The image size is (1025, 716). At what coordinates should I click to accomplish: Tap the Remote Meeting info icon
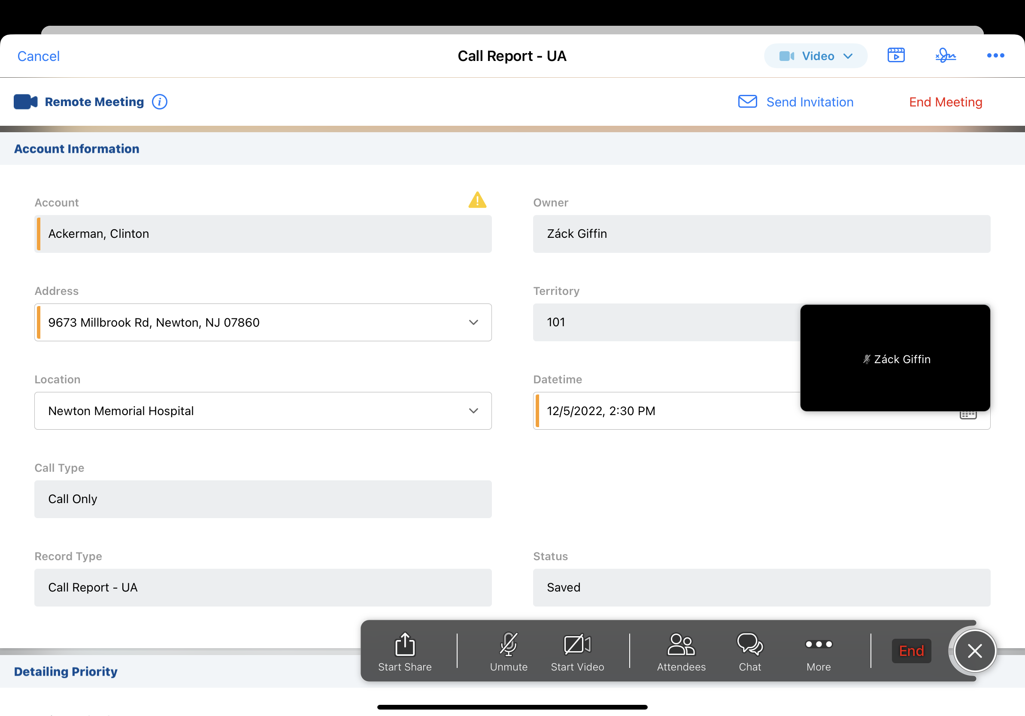point(159,102)
